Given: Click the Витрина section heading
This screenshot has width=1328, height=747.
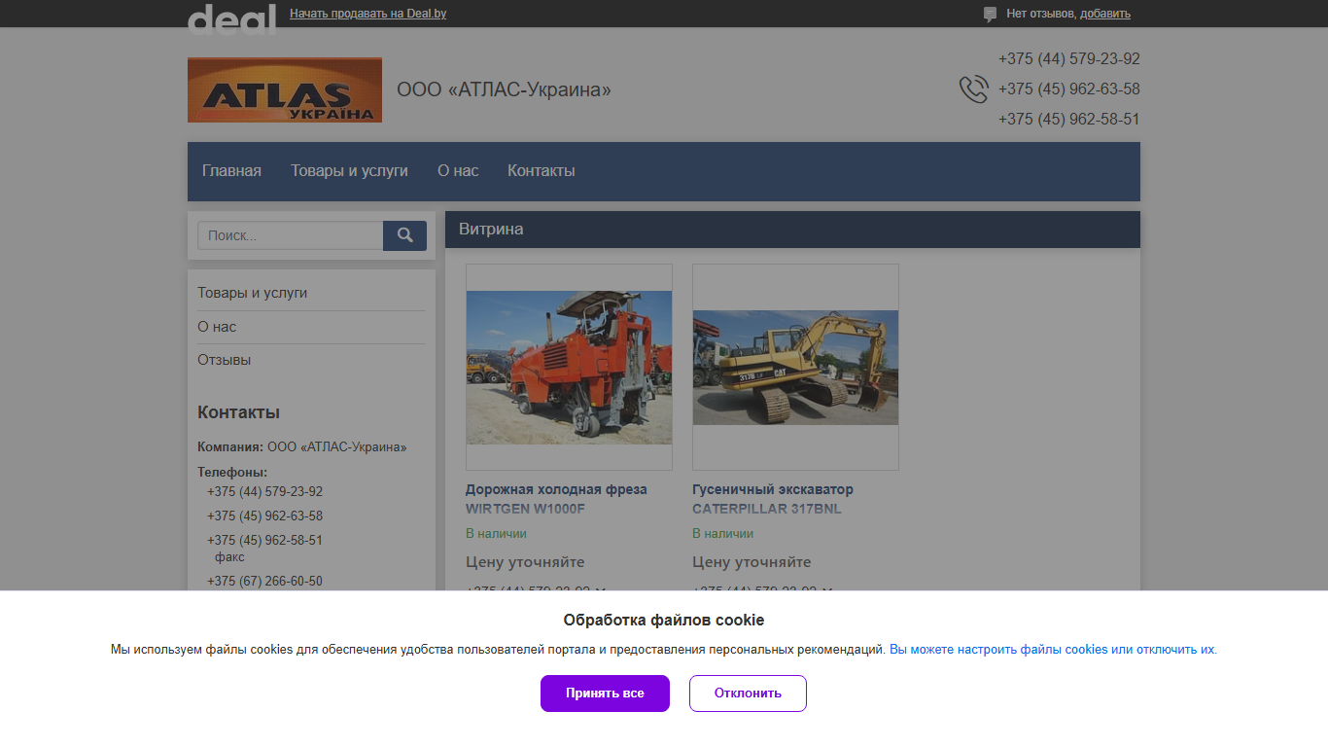Looking at the screenshot, I should click(491, 230).
